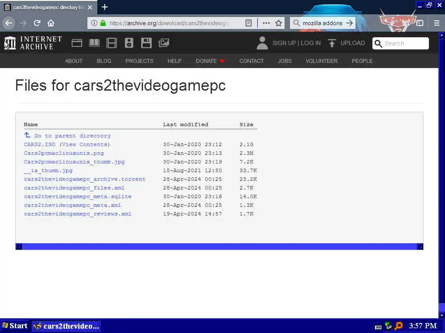Click View Contents link for CARS2.ISO
Image resolution: width=445 pixels, height=333 pixels.
point(85,144)
